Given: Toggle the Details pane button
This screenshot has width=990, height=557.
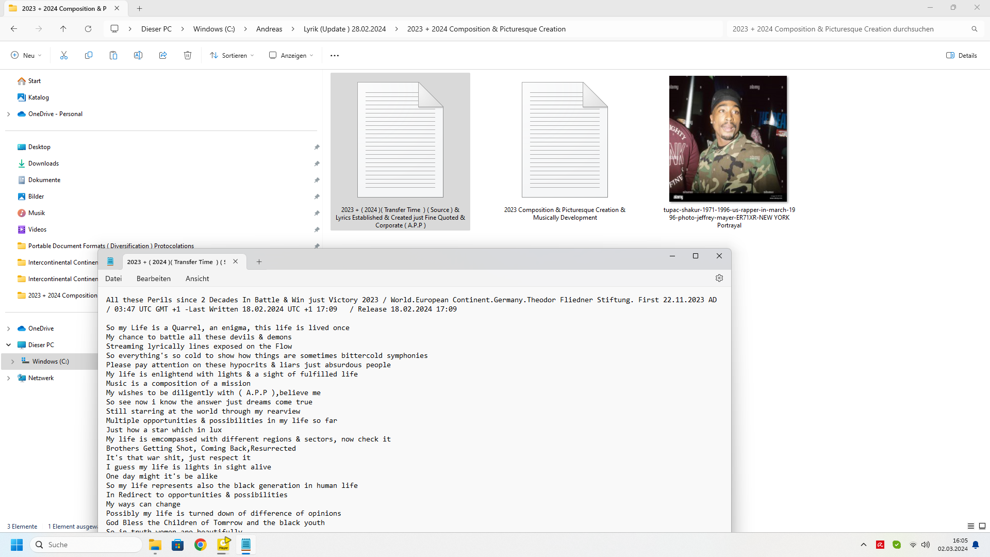Looking at the screenshot, I should tap(962, 55).
